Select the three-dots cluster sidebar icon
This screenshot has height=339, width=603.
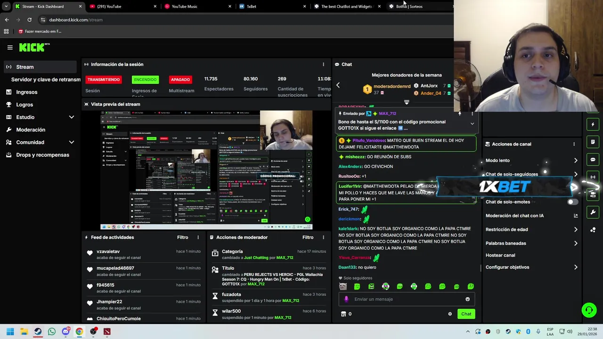(x=593, y=230)
